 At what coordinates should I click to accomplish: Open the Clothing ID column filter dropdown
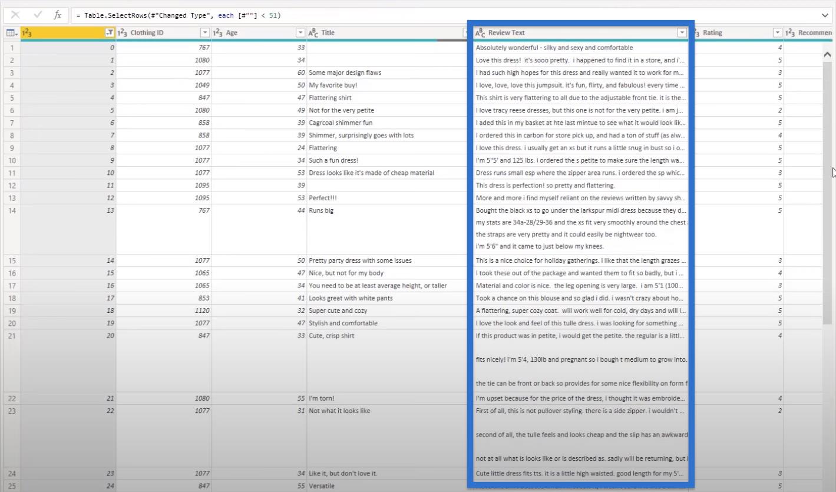[205, 33]
